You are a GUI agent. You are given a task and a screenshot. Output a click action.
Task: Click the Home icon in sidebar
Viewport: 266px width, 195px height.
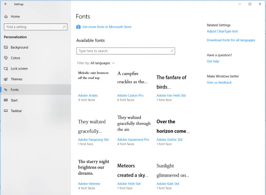pos(6,16)
